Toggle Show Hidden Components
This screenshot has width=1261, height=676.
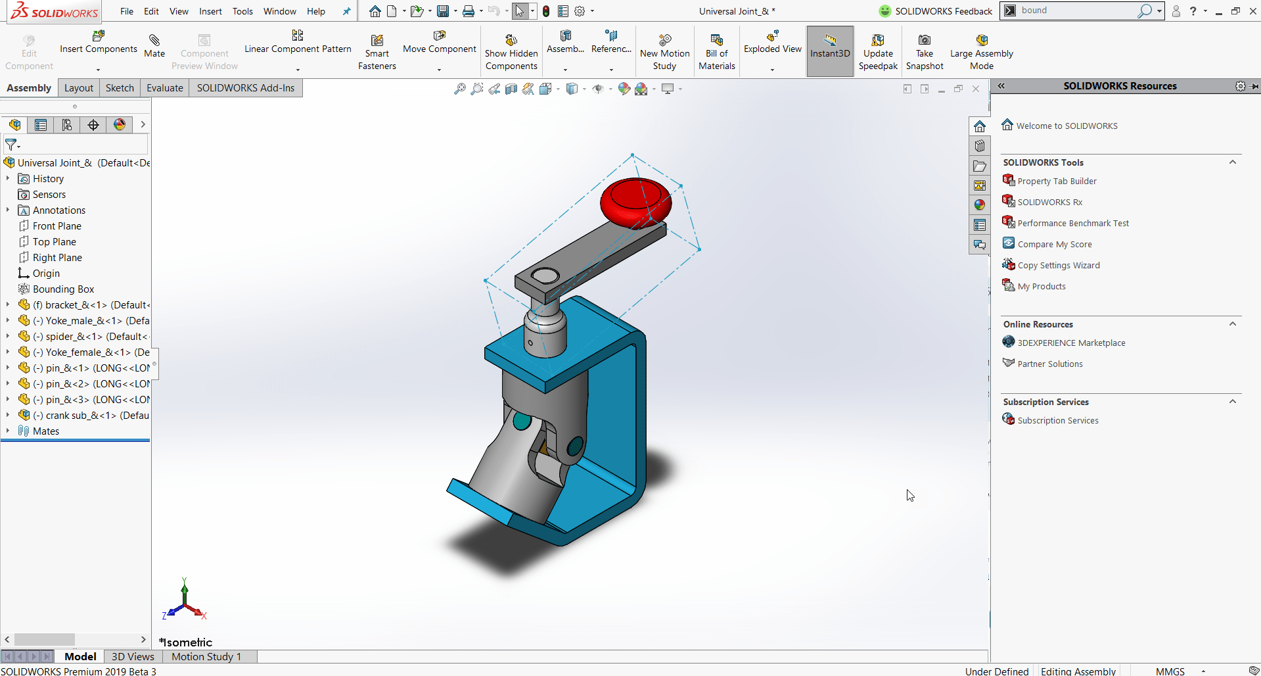[511, 51]
